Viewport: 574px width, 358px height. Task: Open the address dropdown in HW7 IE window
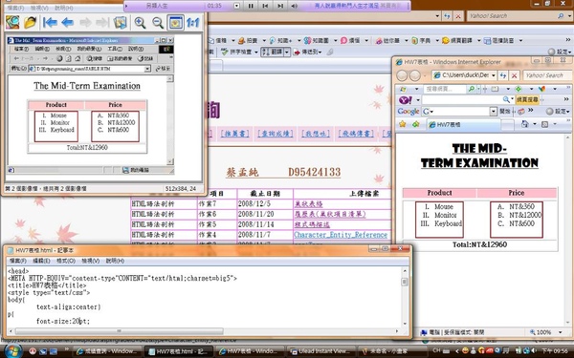click(493, 75)
